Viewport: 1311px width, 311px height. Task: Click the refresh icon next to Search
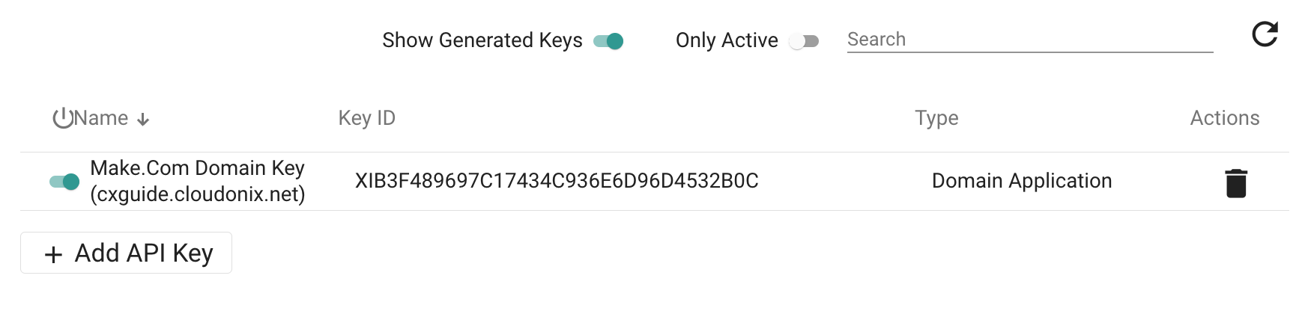[1265, 34]
